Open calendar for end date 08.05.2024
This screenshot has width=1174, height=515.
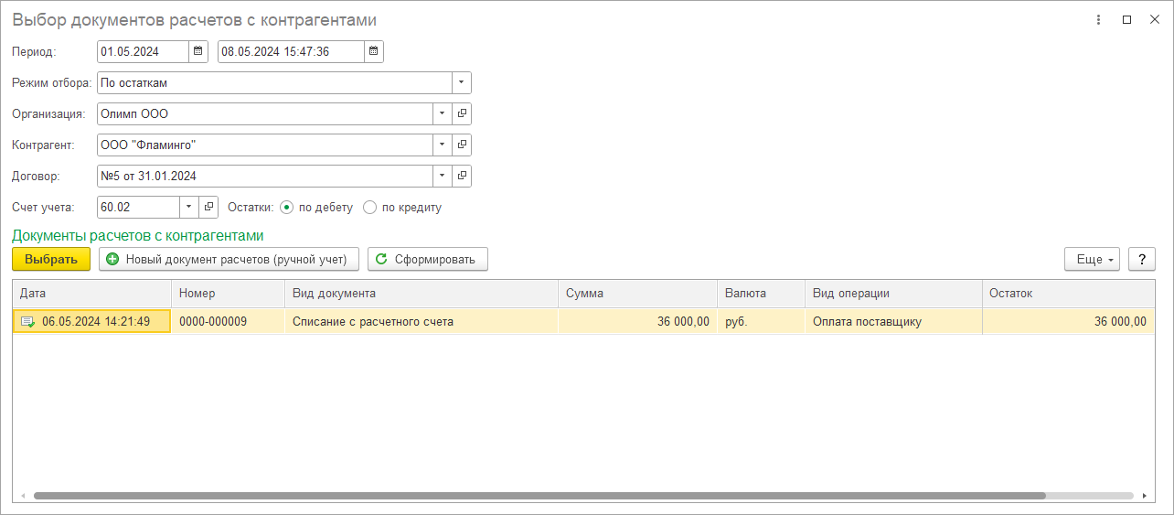pos(373,52)
